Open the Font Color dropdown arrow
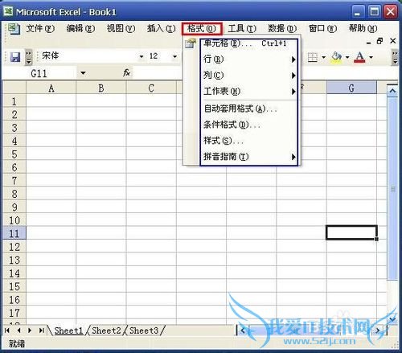The width and height of the screenshot is (402, 353). pyautogui.click(x=371, y=57)
